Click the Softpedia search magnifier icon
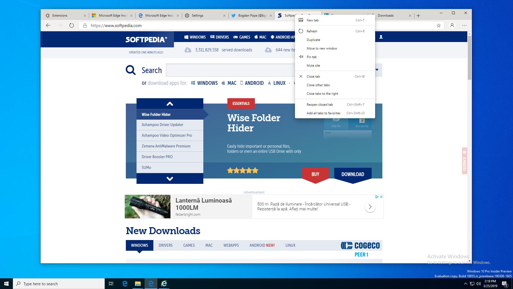 point(131,70)
